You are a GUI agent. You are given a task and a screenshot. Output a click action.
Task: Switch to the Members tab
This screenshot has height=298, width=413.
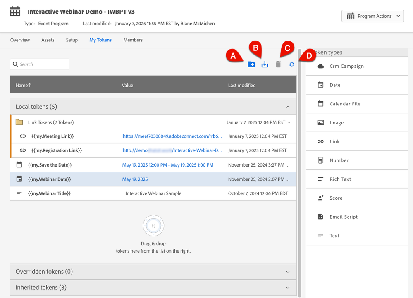coord(133,40)
